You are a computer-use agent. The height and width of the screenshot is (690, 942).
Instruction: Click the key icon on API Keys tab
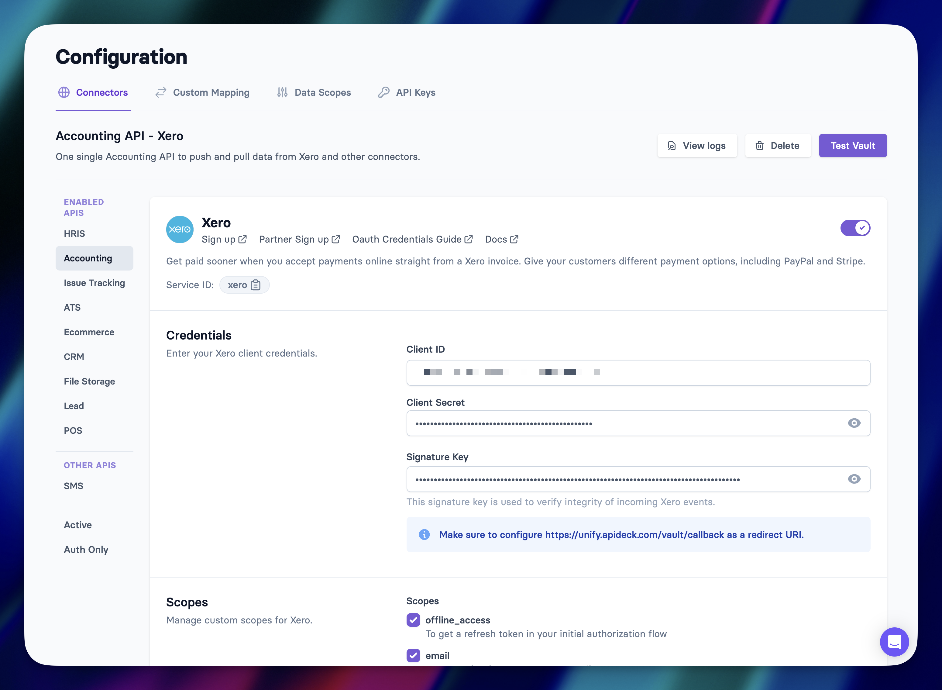(x=384, y=92)
